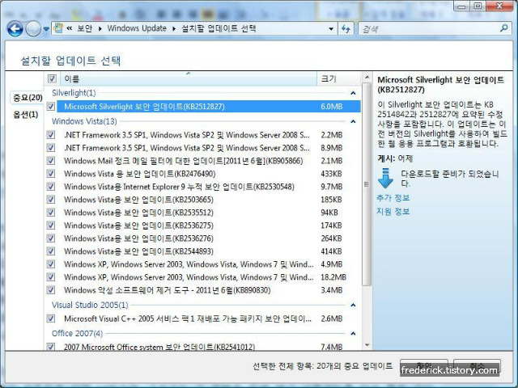Click the 확인 confirm button
The height and width of the screenshot is (388, 518).
pos(424,366)
